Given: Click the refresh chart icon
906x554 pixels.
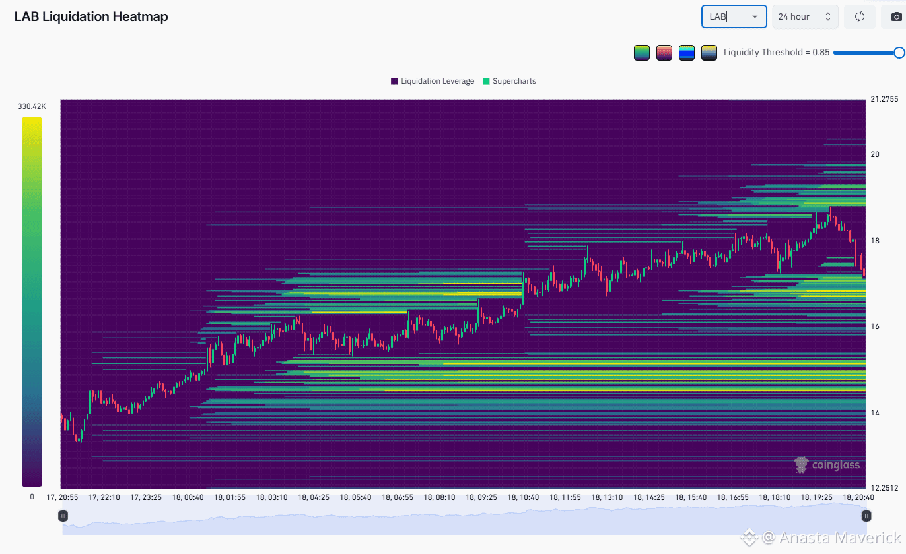Looking at the screenshot, I should pos(860,16).
